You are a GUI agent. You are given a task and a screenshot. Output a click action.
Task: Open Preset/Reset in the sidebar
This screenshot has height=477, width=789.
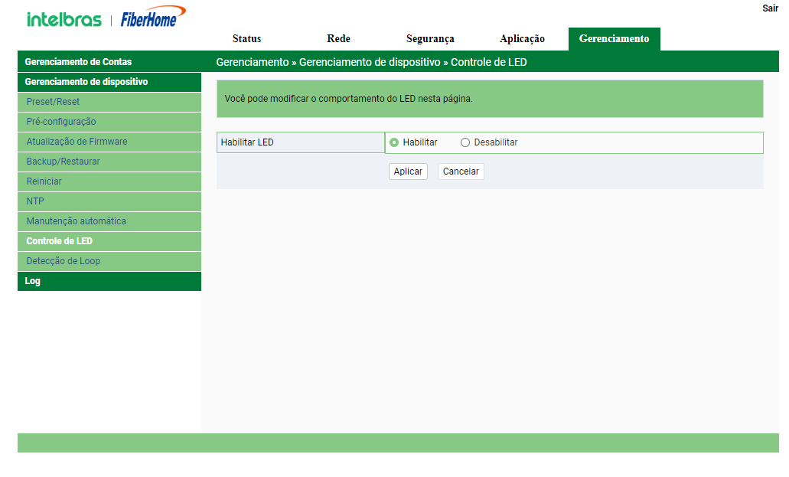(x=109, y=102)
